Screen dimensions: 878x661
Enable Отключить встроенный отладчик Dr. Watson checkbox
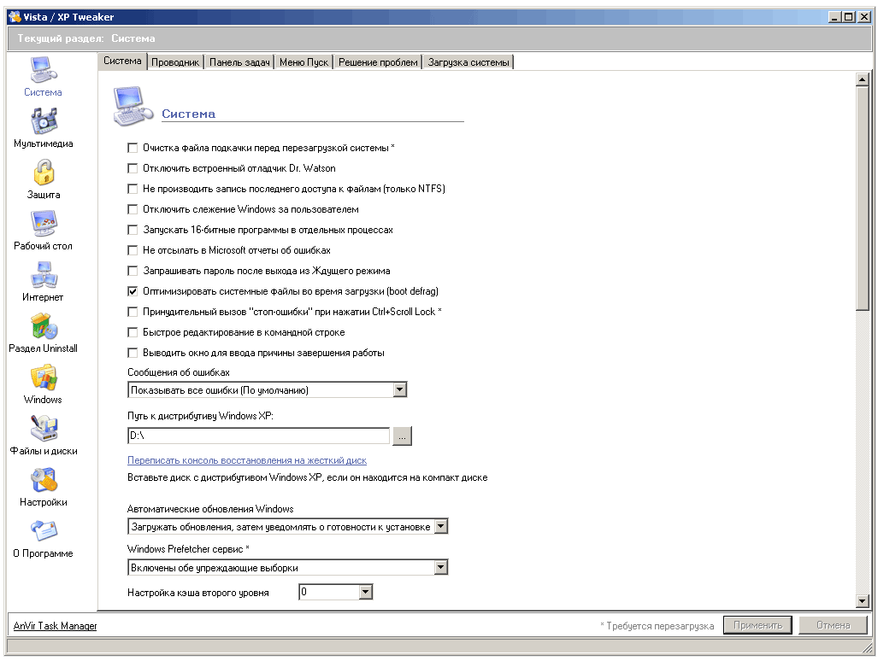click(133, 168)
